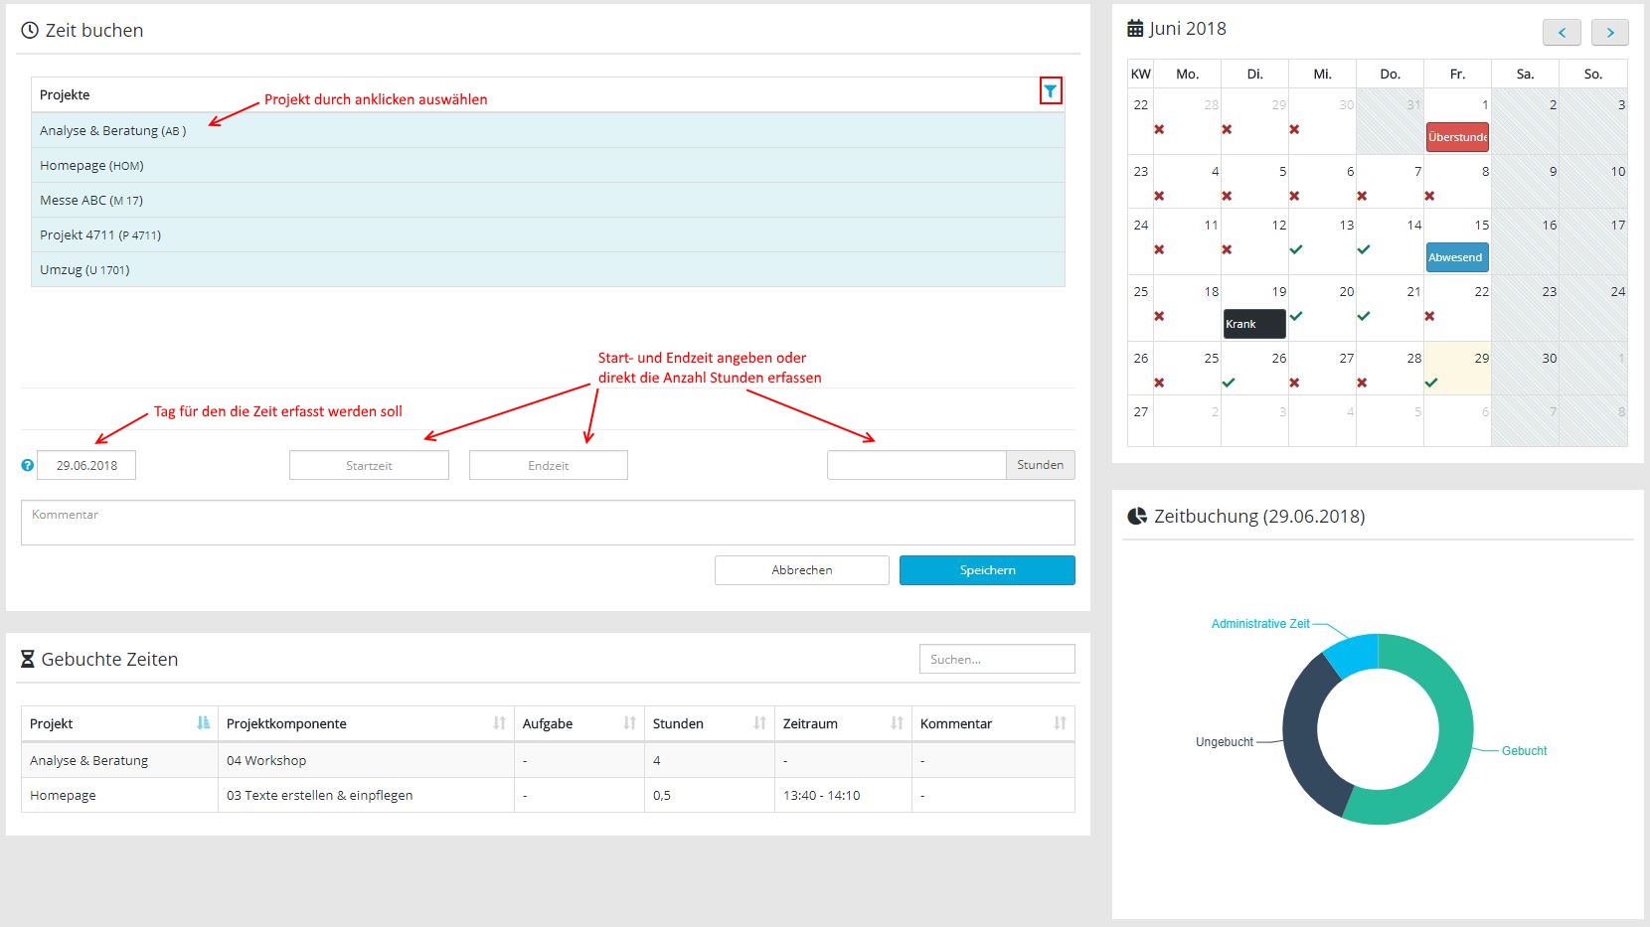Go to next month in calendar
The height and width of the screenshot is (927, 1650).
[x=1609, y=33]
